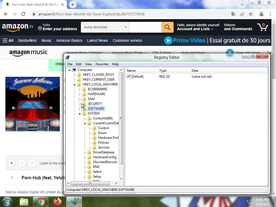
Task: Select the Computer root node
Action: tap(85, 70)
